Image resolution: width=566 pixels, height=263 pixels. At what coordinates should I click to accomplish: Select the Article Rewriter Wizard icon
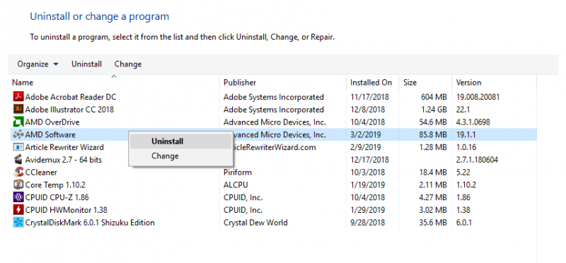click(18, 147)
